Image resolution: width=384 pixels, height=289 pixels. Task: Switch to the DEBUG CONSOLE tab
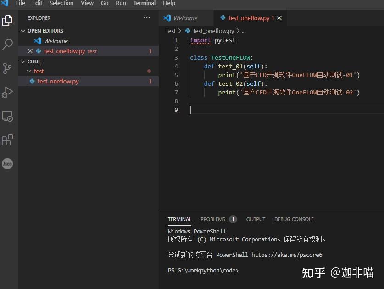point(294,219)
